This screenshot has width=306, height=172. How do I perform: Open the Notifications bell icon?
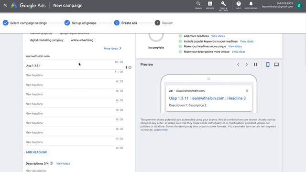[251, 5]
